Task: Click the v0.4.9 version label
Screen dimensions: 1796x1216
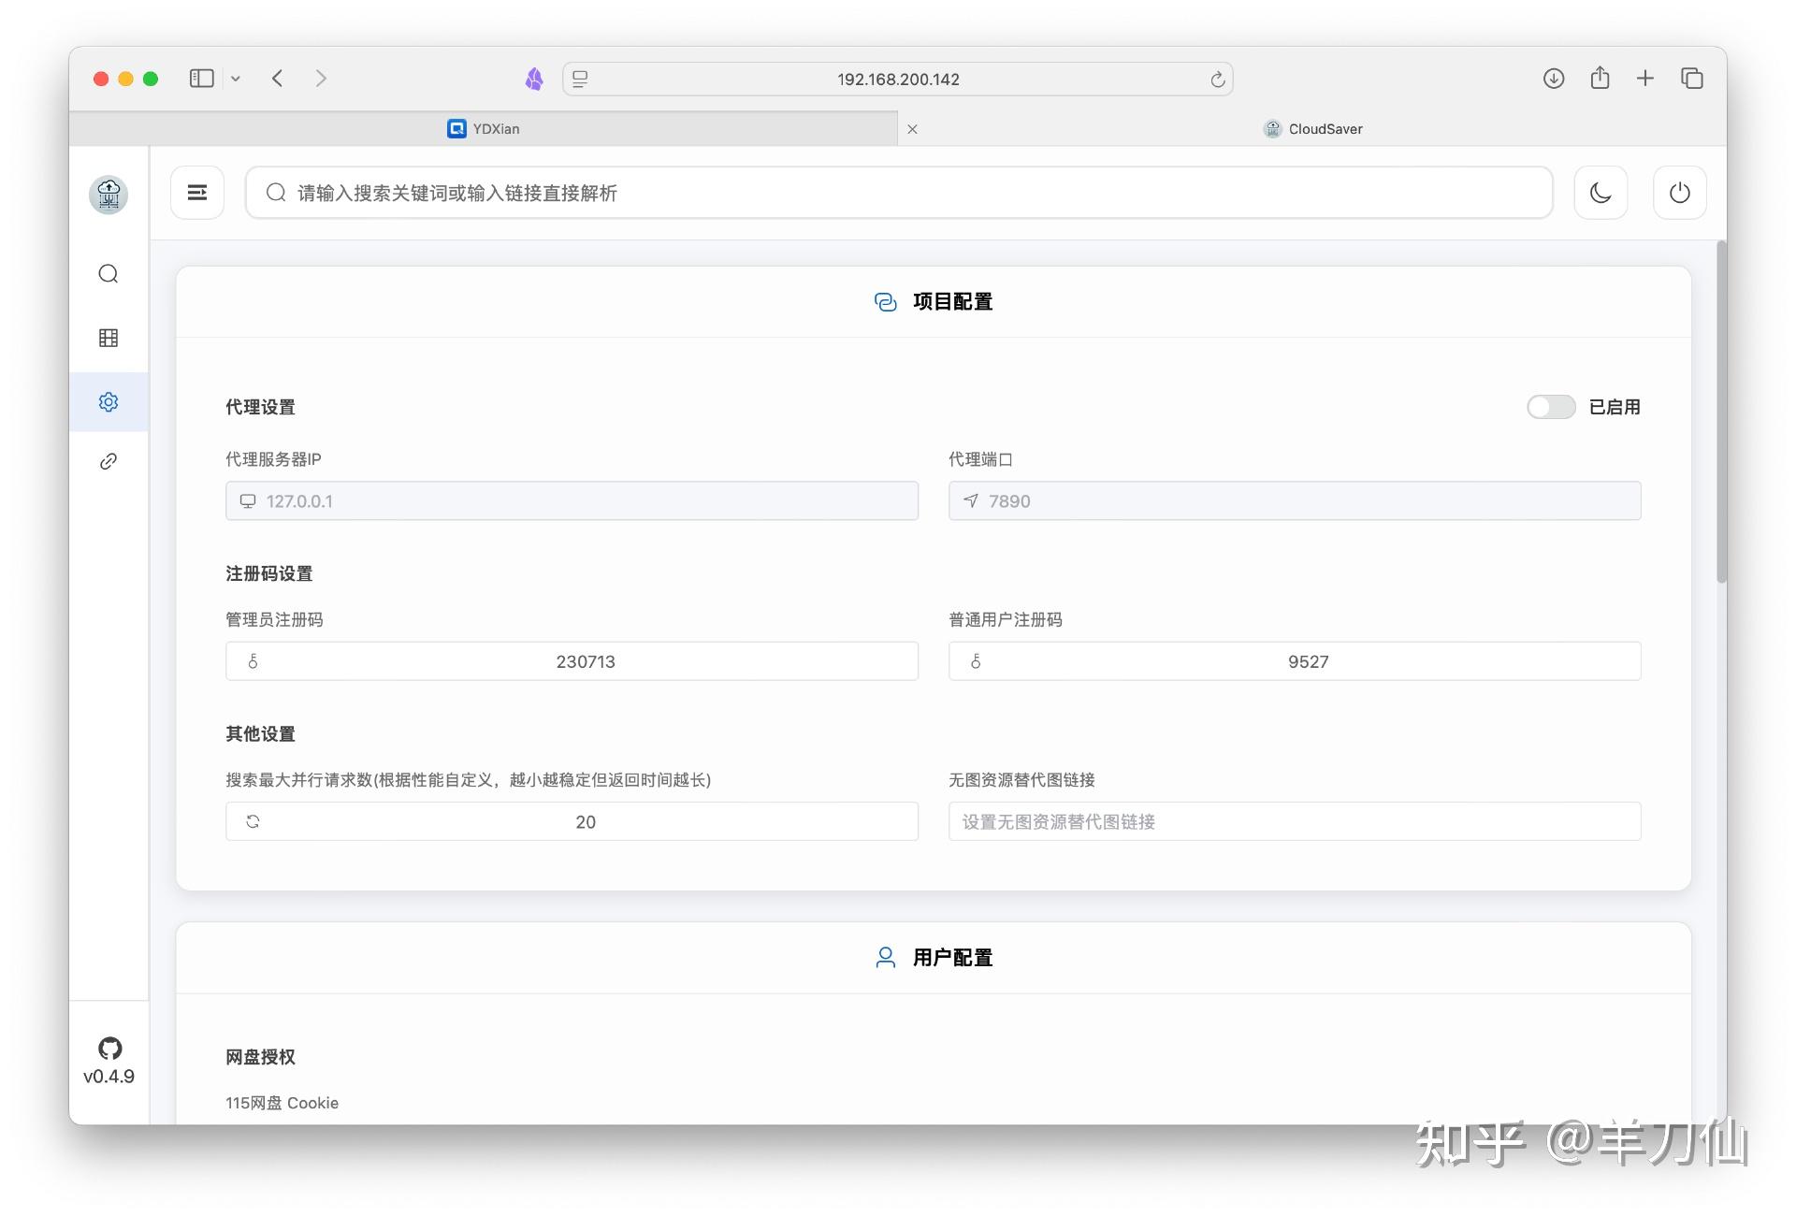Action: coord(109,1076)
